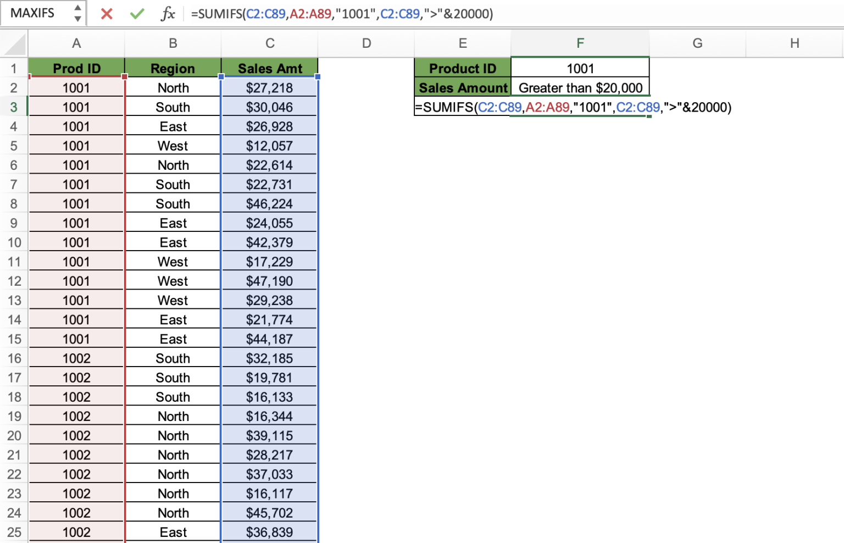This screenshot has width=844, height=543.
Task: Select the column F header
Action: [x=581, y=43]
